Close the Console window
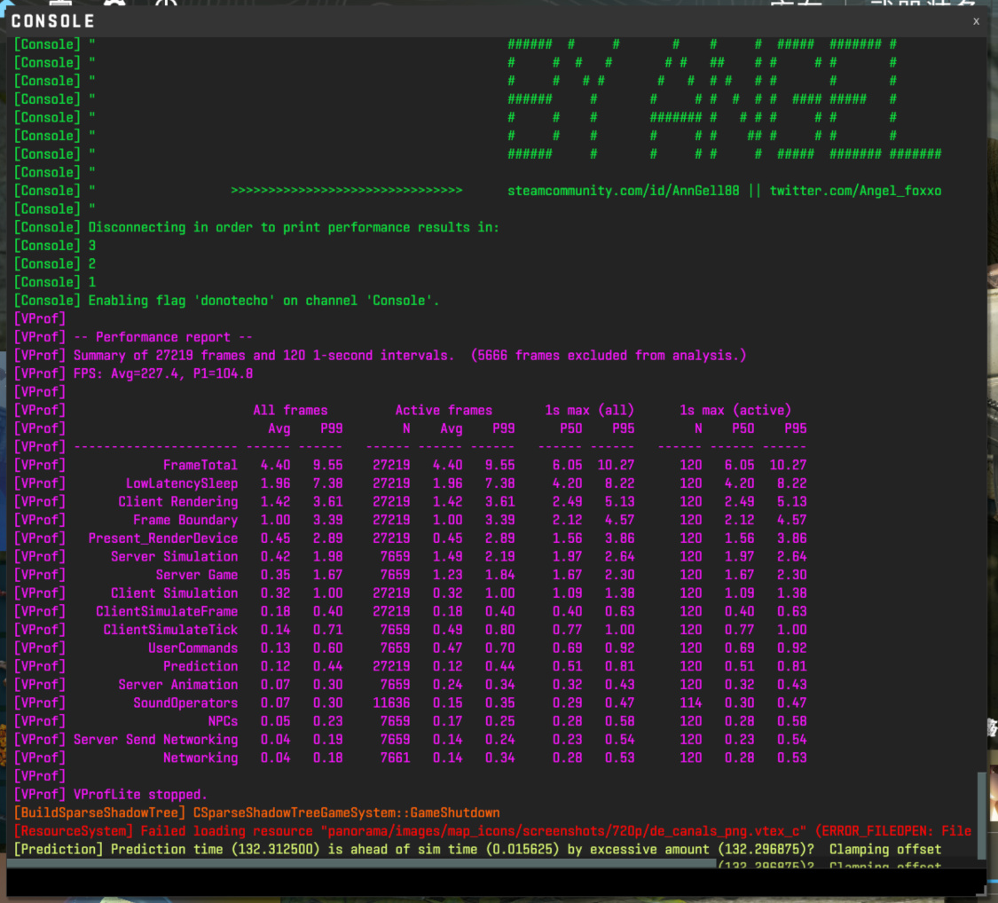The height and width of the screenshot is (903, 998). (976, 21)
